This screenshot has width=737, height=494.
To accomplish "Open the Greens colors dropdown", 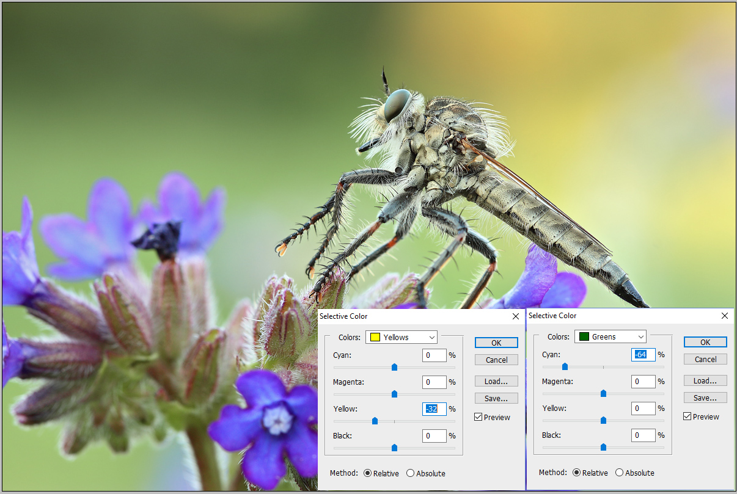I will 610,336.
